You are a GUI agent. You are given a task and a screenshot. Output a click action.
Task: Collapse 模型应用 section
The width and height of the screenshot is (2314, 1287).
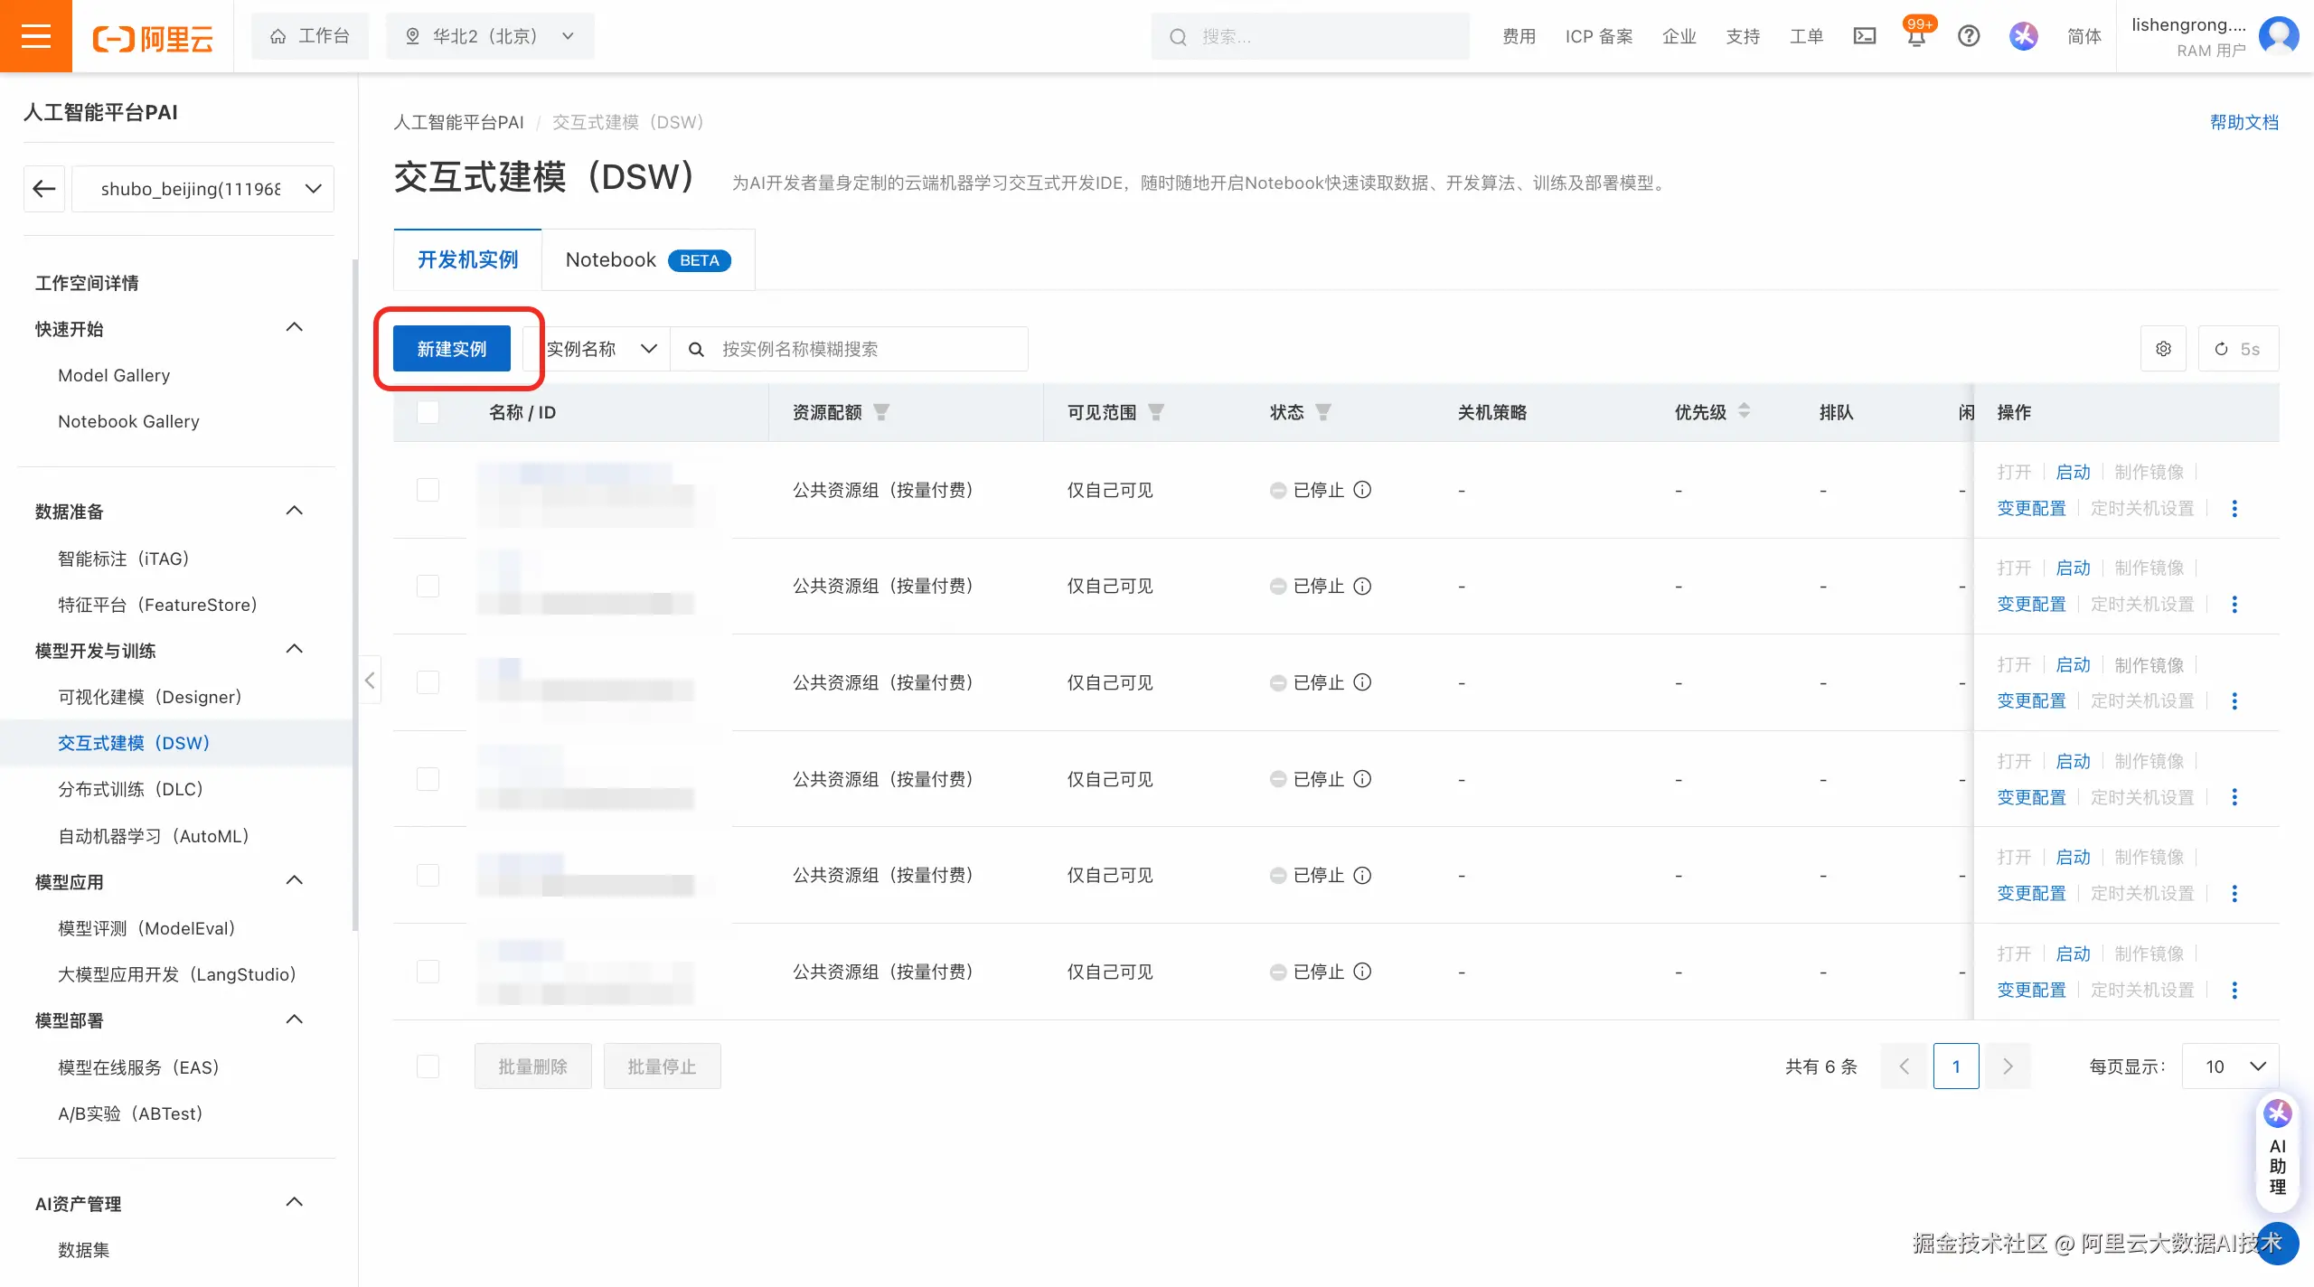tap(294, 881)
